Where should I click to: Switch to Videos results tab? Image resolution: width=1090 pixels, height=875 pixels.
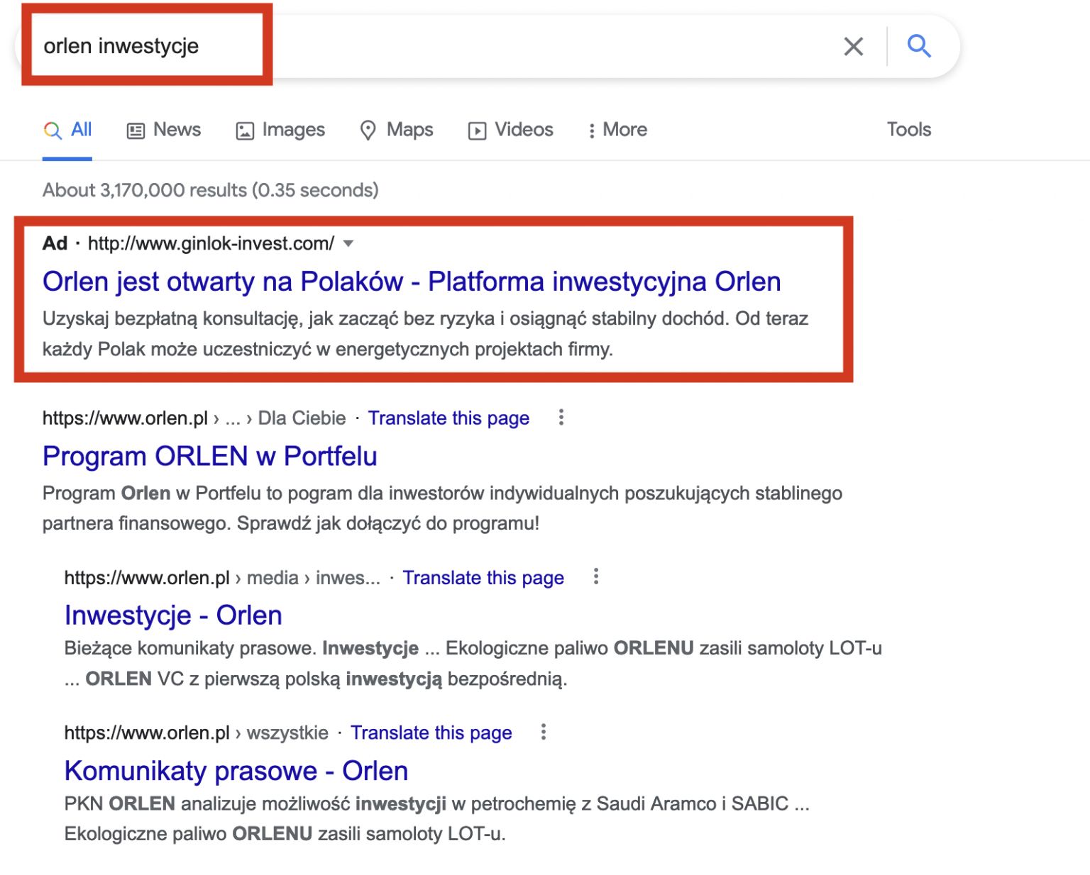tap(510, 130)
